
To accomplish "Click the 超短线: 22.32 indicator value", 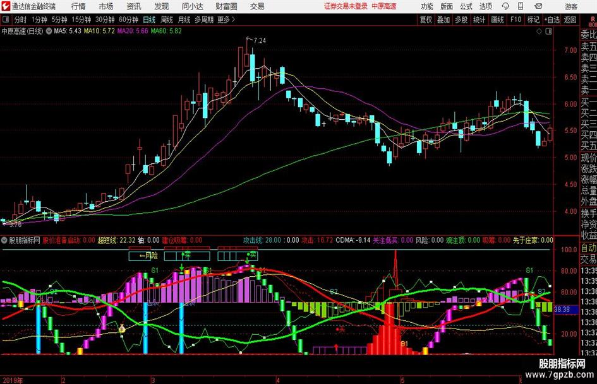I will click(116, 240).
